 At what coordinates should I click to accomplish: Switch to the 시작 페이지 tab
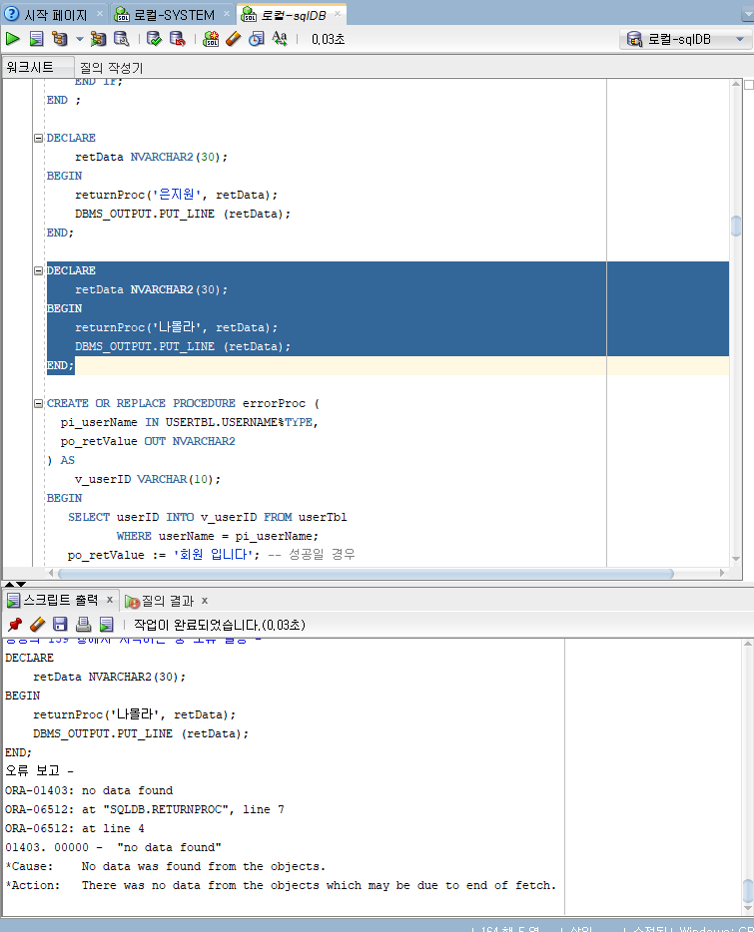click(55, 14)
